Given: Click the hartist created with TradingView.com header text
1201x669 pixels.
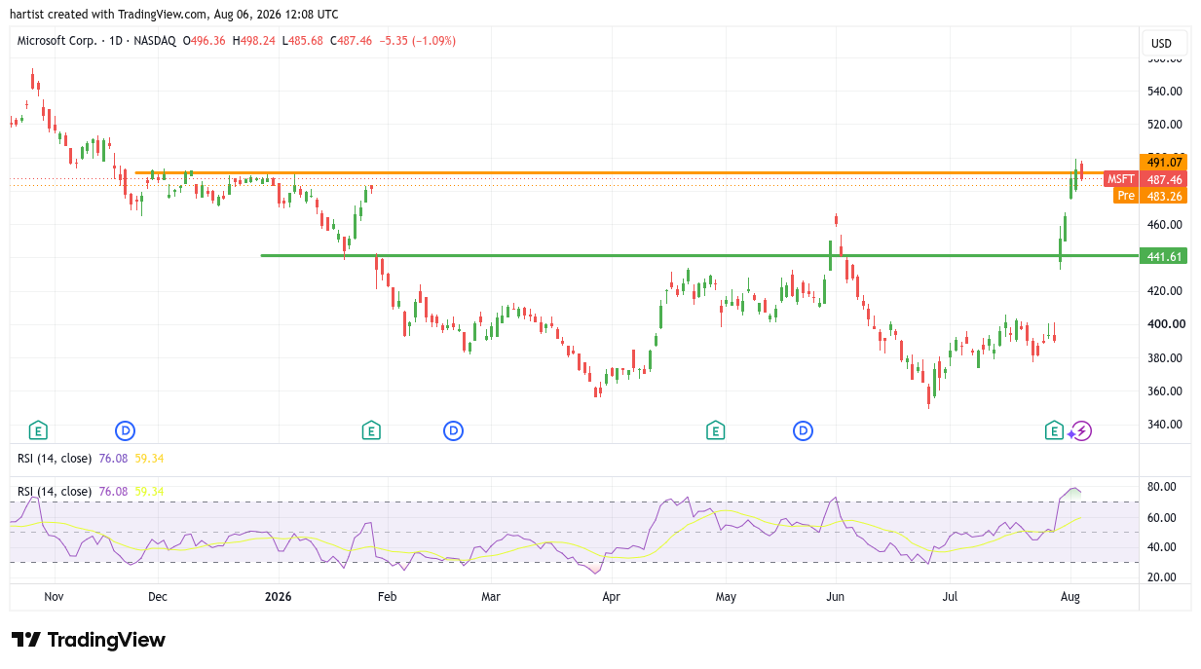Looking at the screenshot, I should pyautogui.click(x=174, y=15).
